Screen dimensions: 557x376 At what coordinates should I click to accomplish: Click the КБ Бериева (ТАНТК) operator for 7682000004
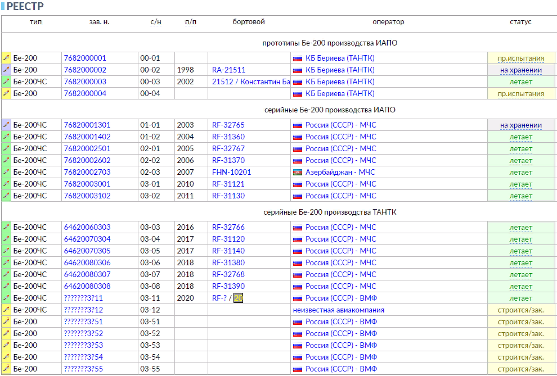point(340,94)
